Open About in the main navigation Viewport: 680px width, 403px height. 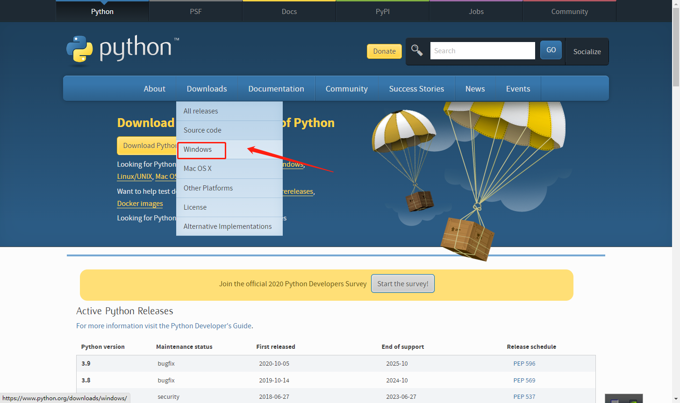pyautogui.click(x=155, y=89)
